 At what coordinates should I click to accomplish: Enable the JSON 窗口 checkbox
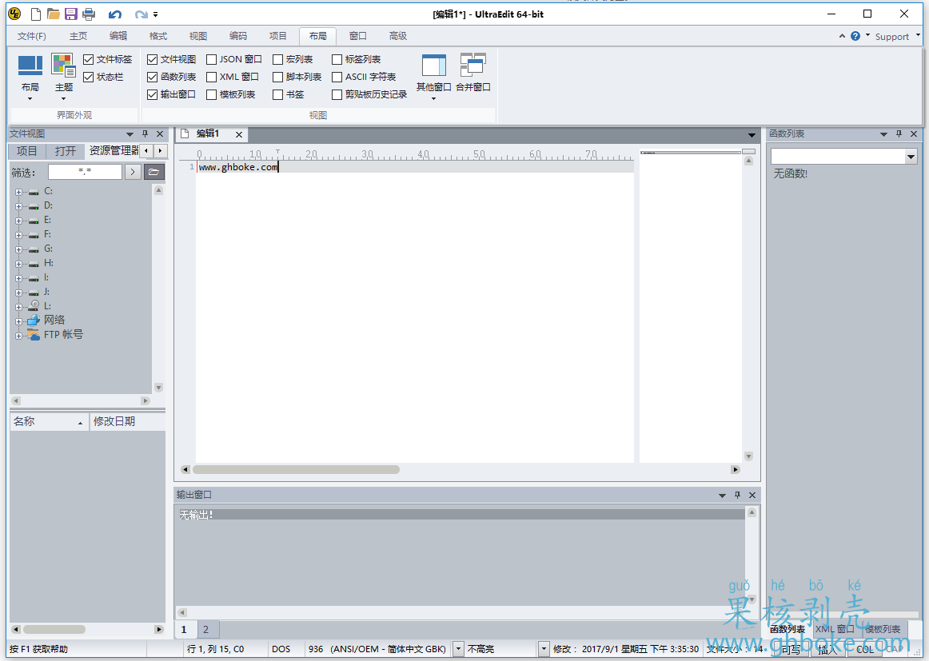(212, 59)
